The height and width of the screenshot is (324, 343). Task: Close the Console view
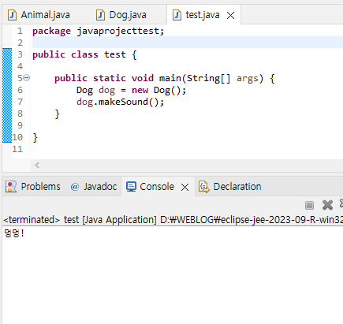click(x=185, y=187)
